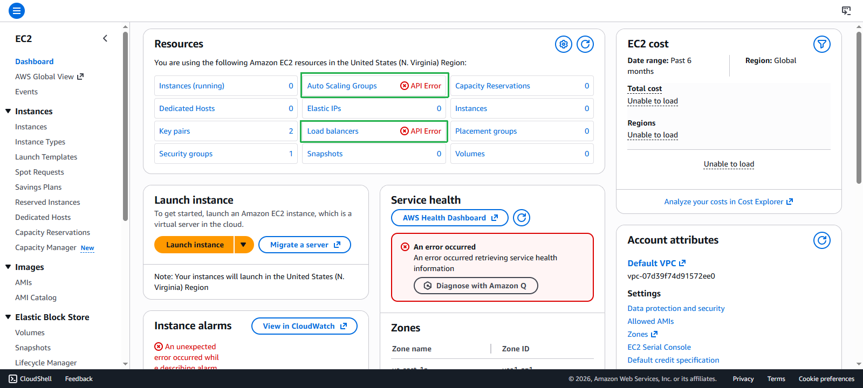Open Spot Requests in the sidebar
The height and width of the screenshot is (388, 863).
[x=39, y=172]
